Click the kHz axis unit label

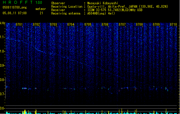click(3, 23)
